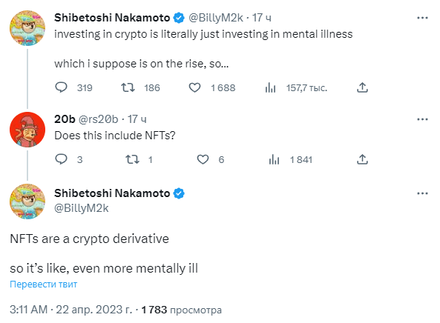Like the 20b tweet with 6 likes

203,159
